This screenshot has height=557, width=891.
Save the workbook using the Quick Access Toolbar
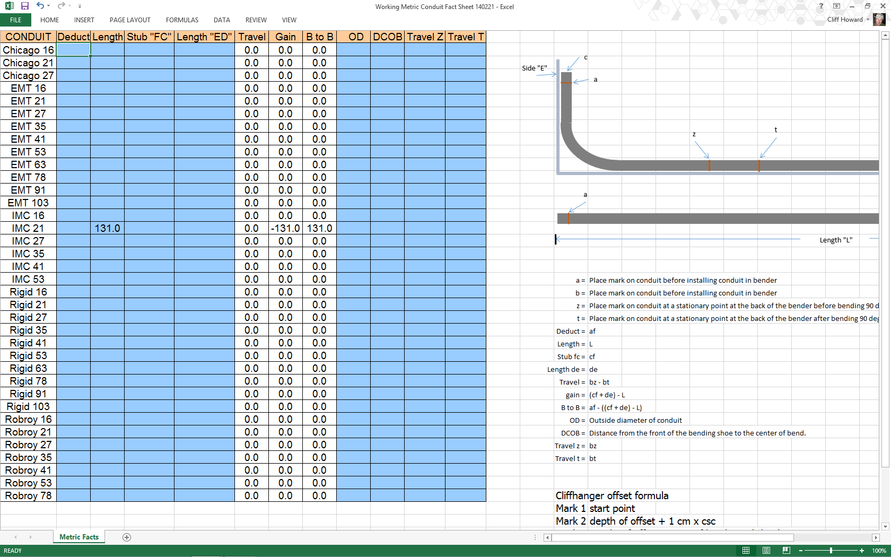click(x=24, y=6)
